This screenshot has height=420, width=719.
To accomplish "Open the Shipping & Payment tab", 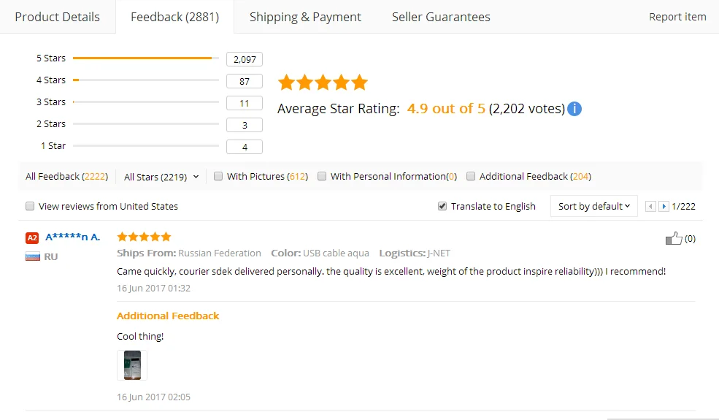I will point(305,17).
